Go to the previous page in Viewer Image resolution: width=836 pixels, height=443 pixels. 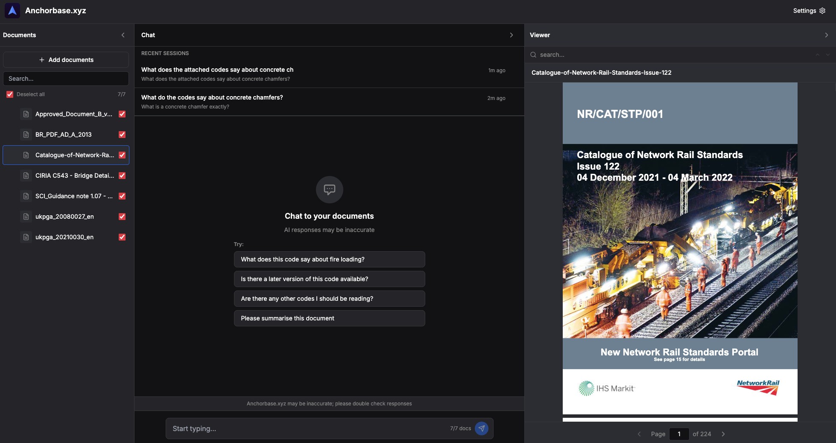pyautogui.click(x=639, y=434)
